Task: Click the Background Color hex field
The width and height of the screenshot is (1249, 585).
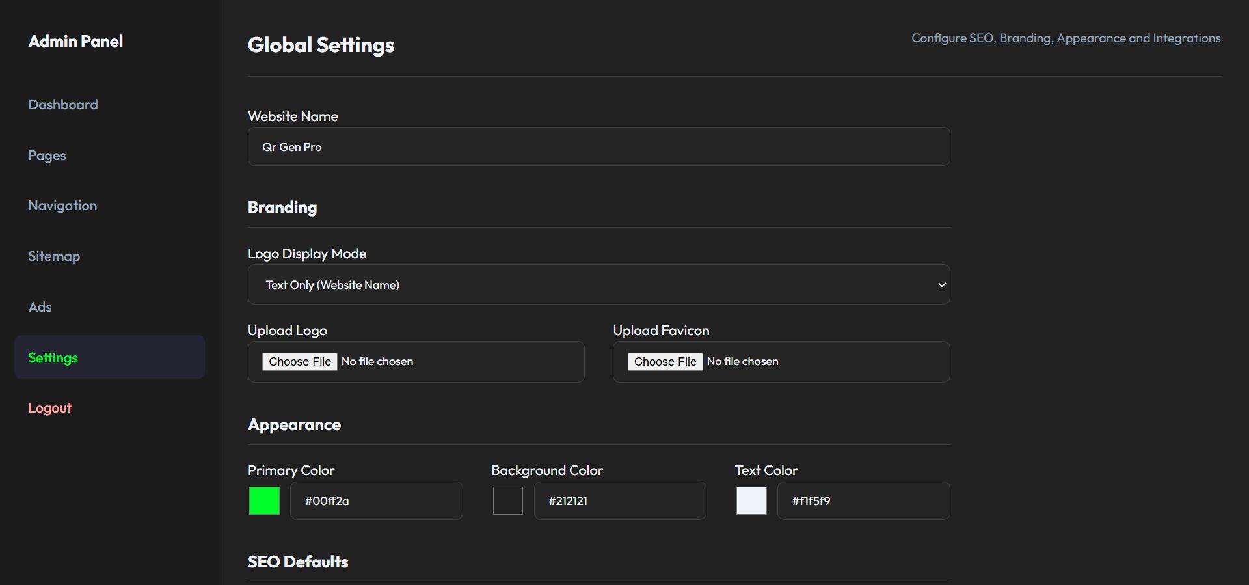Action: (x=619, y=501)
